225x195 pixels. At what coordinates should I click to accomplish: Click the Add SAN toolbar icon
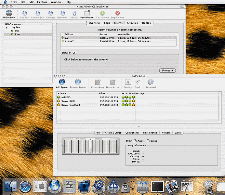click(24, 15)
